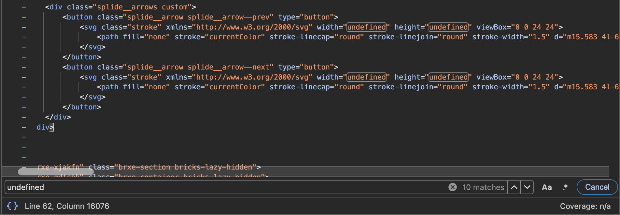620x215 pixels.
Task: Click the viewBox value in the first svg tag
Action: click(535, 27)
